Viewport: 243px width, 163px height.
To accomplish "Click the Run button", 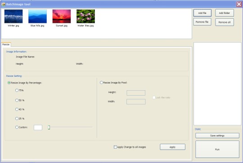I will (x=217, y=150).
